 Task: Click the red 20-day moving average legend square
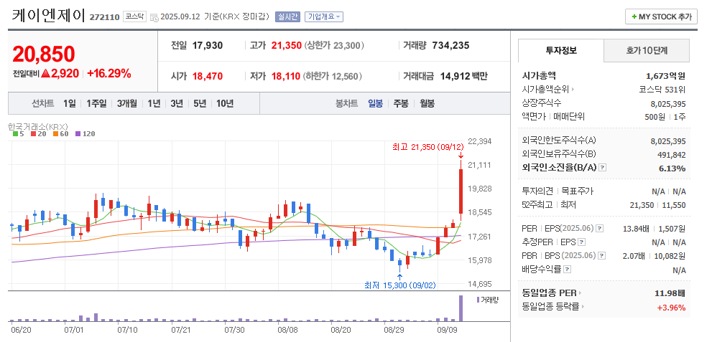(34, 133)
